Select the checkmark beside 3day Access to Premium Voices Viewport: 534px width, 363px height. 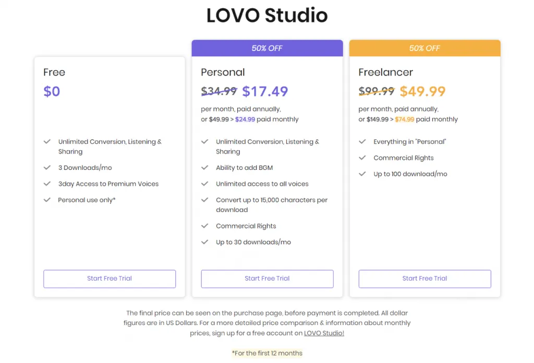pyautogui.click(x=47, y=184)
